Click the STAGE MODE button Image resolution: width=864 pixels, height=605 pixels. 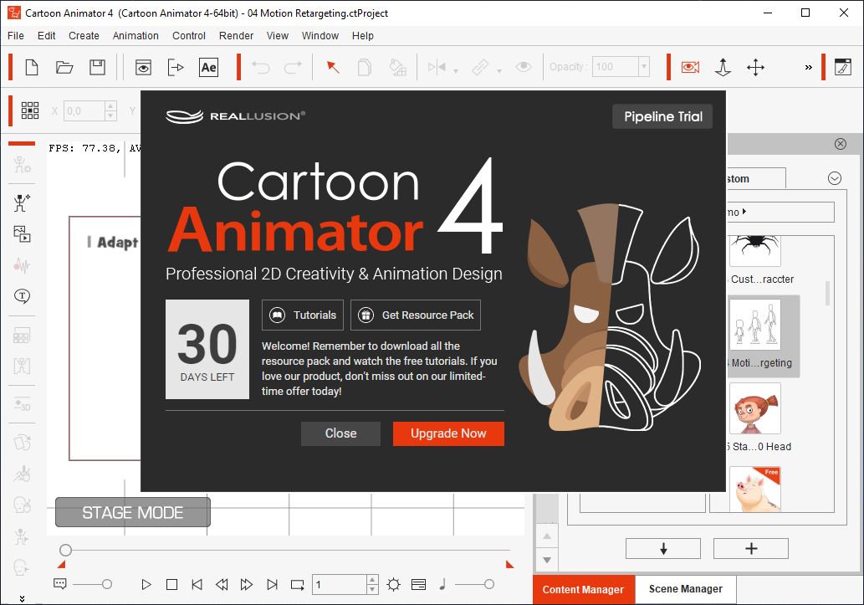133,512
